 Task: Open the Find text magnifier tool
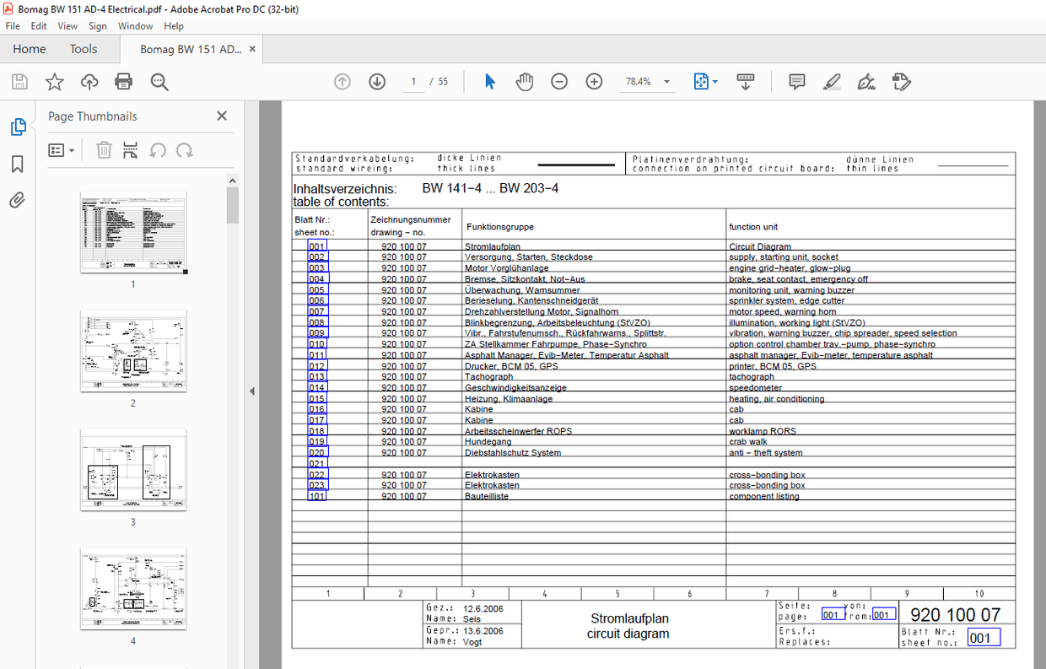[x=159, y=82]
